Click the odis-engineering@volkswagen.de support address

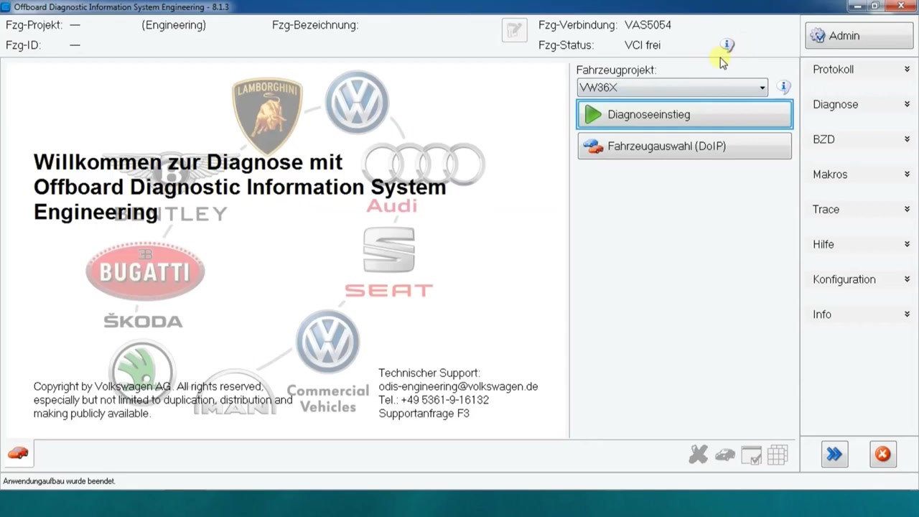tap(458, 386)
